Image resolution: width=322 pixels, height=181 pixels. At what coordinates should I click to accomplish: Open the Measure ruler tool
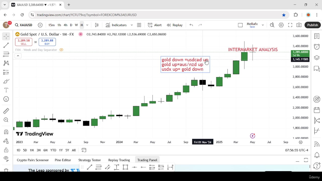click(6, 111)
